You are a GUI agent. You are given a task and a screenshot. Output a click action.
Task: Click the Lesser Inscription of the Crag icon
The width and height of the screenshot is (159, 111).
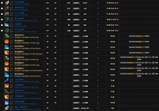pos(7,86)
